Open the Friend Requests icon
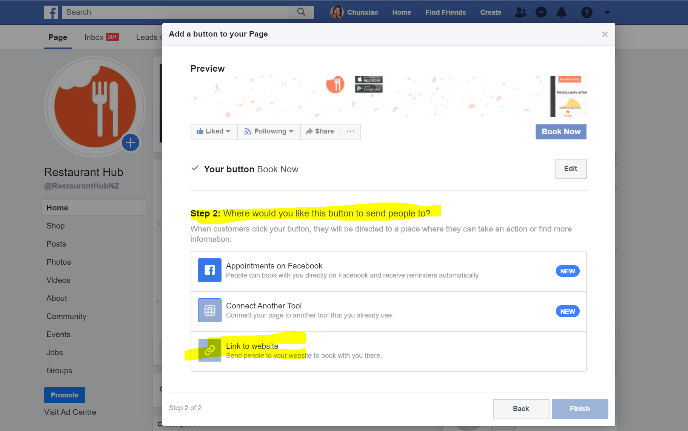The height and width of the screenshot is (431, 688). point(521,12)
